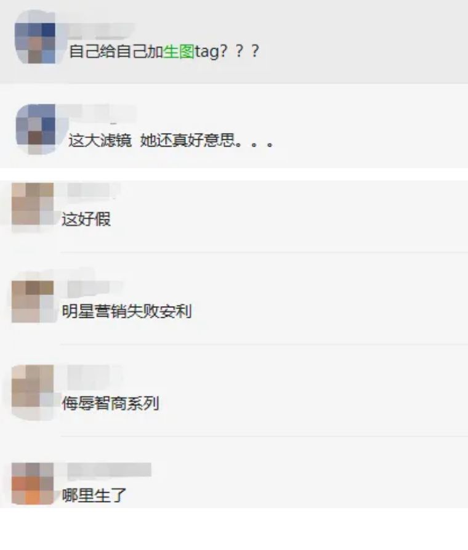This screenshot has width=468, height=550.
Task: View blurred username above 侮辱智商系列
Action: (93, 373)
